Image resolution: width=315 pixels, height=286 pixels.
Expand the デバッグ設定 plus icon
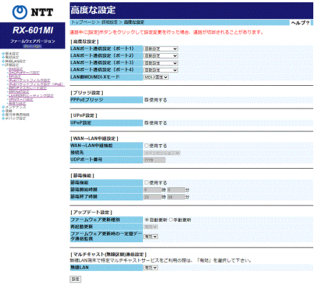(3, 118)
